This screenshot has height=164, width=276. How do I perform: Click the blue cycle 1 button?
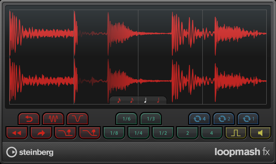(248, 119)
